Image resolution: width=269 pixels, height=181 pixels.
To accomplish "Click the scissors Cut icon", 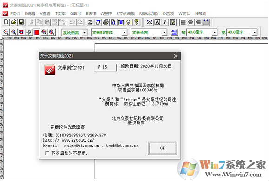I will click(32, 22).
